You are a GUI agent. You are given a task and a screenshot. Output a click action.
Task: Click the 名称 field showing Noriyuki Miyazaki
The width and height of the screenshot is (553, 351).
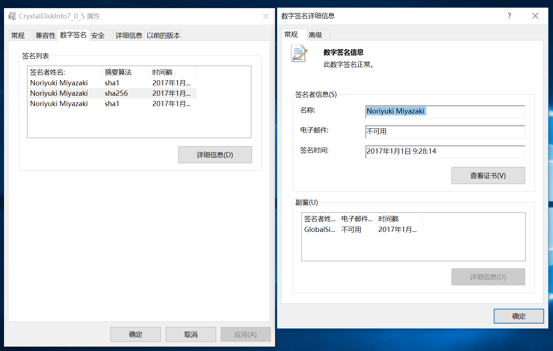pyautogui.click(x=445, y=111)
